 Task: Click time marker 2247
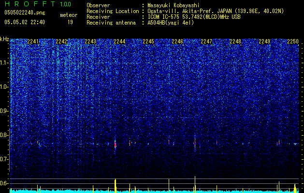(x=206, y=41)
